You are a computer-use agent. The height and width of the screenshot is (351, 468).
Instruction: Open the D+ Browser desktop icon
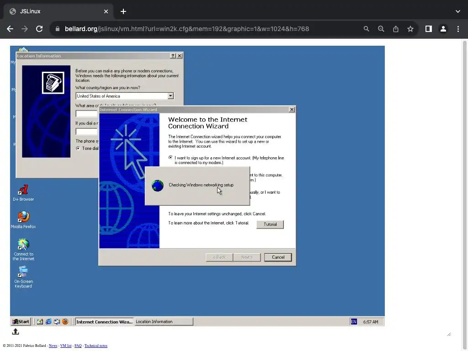(23, 193)
